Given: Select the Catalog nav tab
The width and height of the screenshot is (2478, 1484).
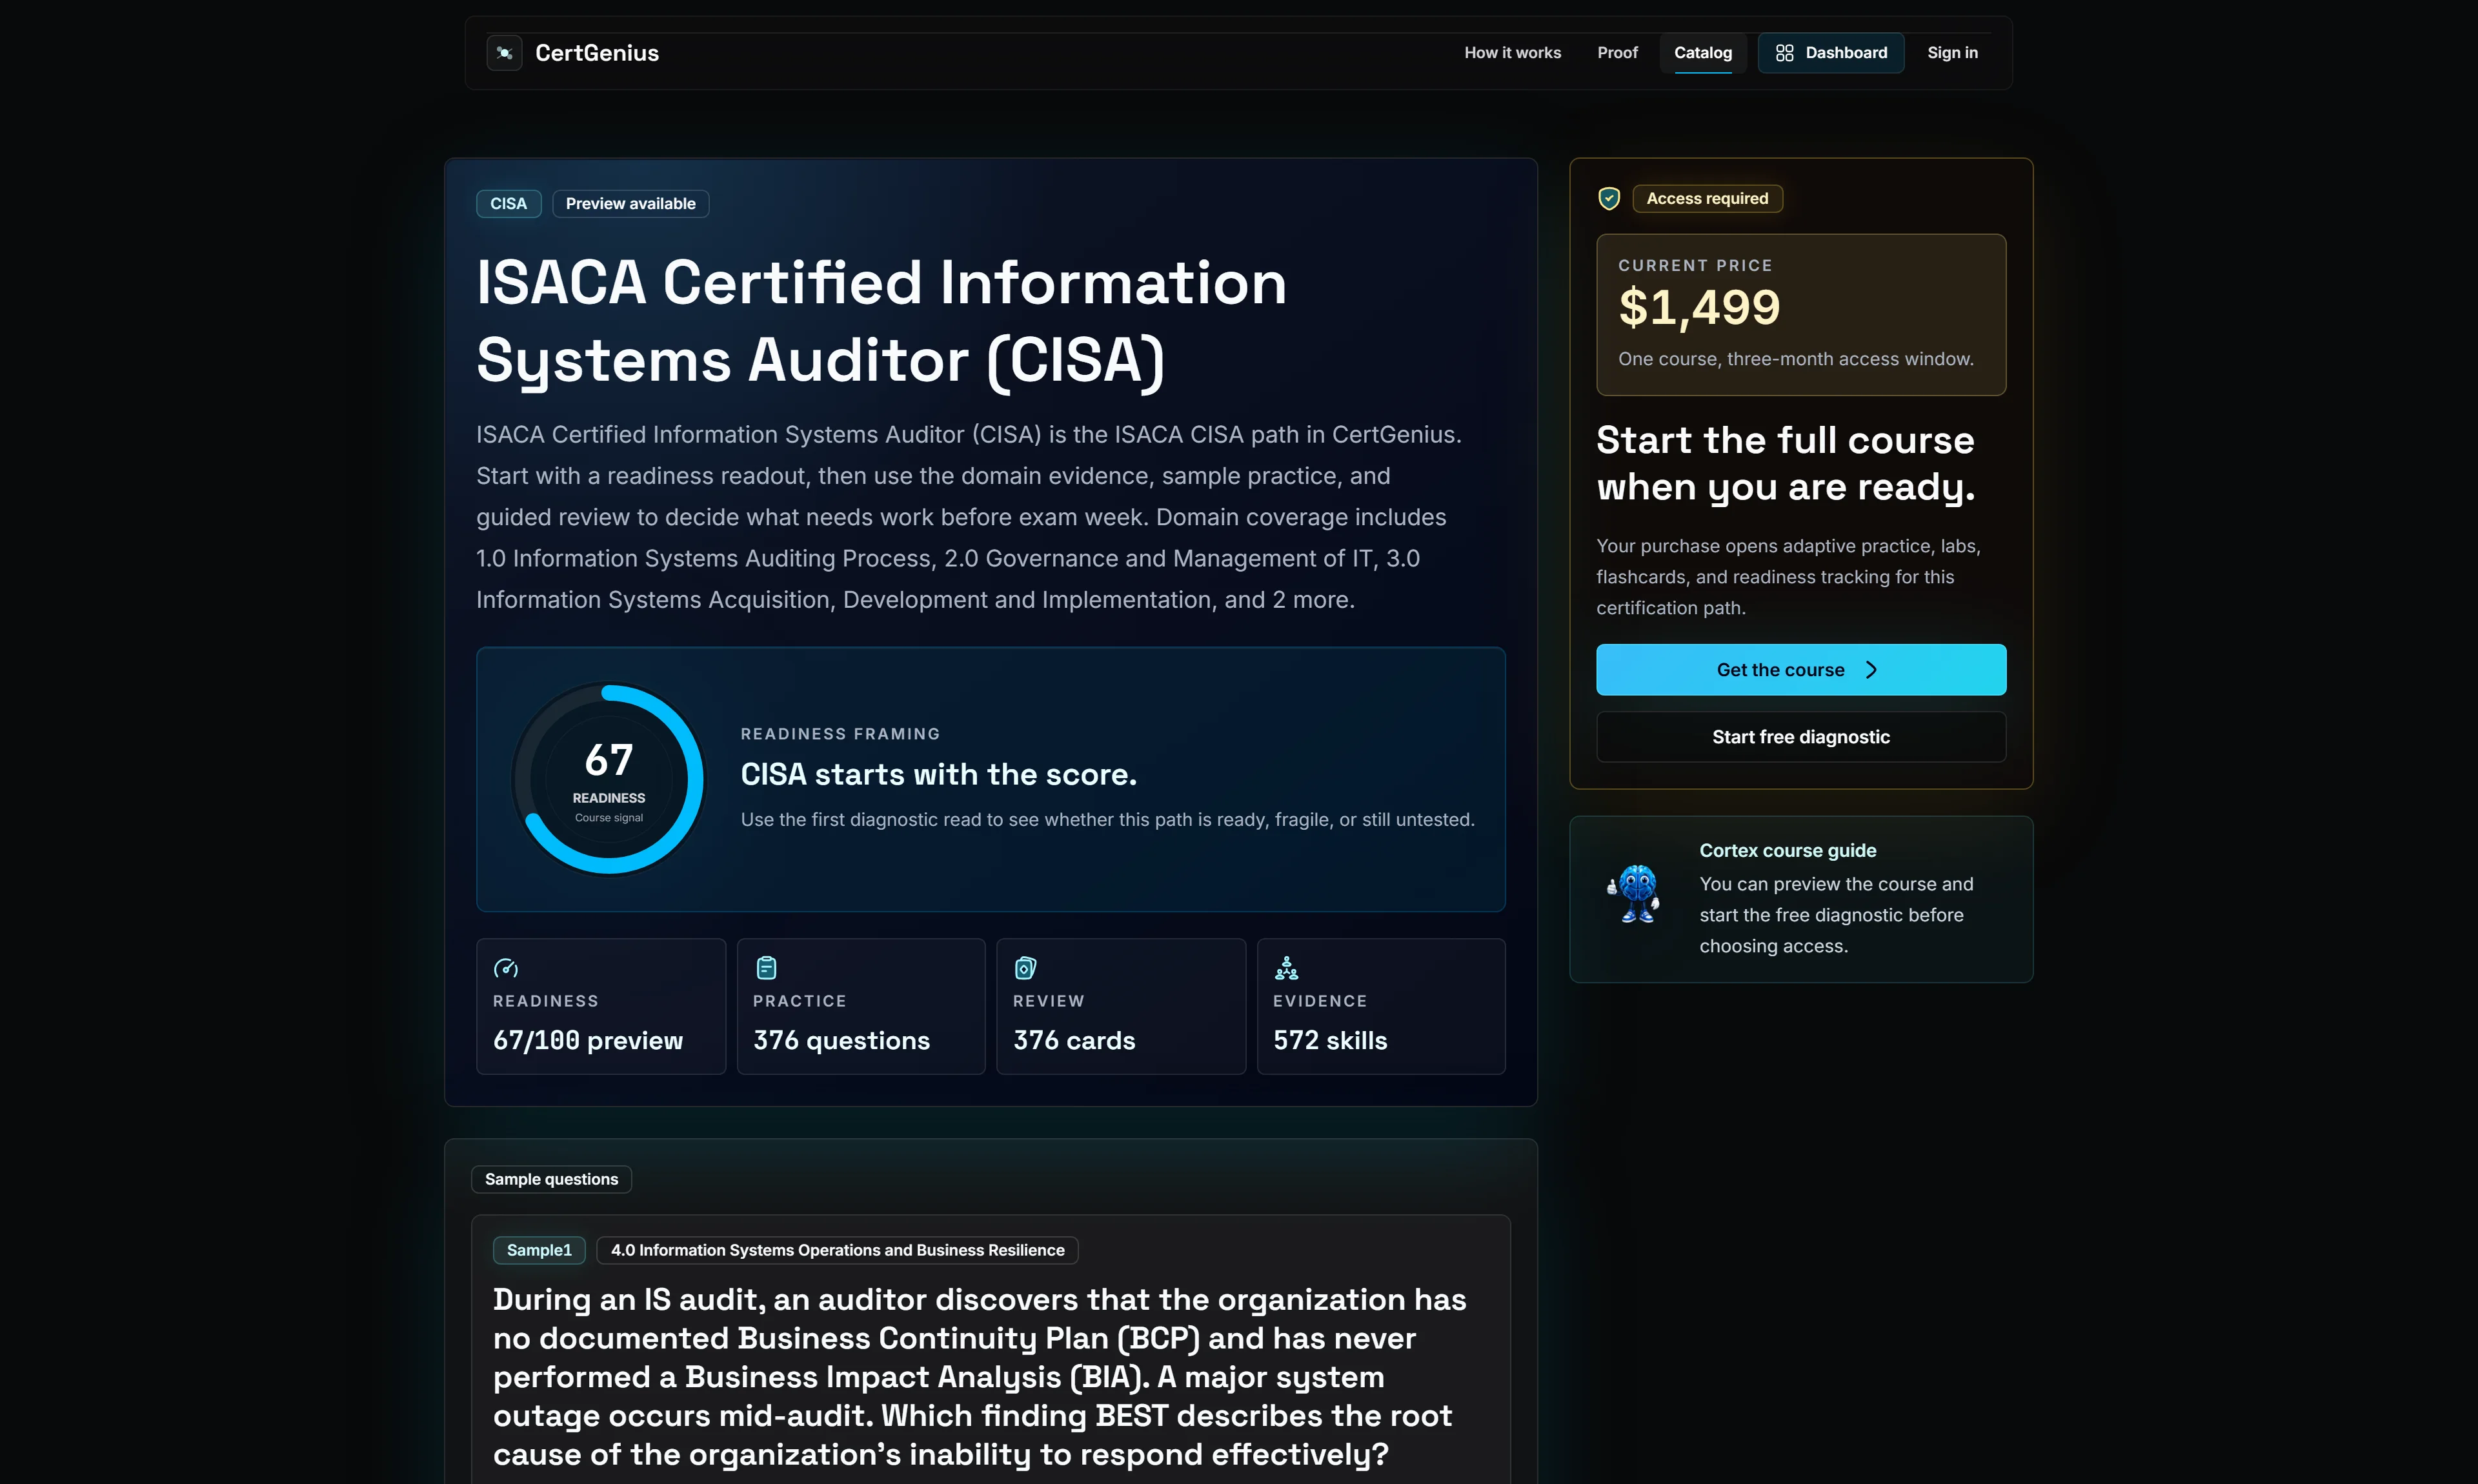Looking at the screenshot, I should (x=1702, y=53).
